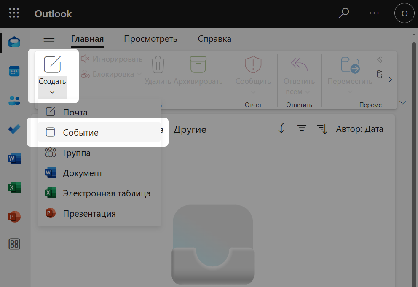Open the Автор: Дата sort dropdown
Image resolution: width=418 pixels, height=287 pixels.
[x=359, y=129]
